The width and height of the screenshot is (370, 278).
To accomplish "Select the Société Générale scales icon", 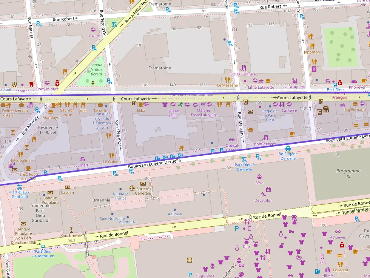I will click(132, 187).
